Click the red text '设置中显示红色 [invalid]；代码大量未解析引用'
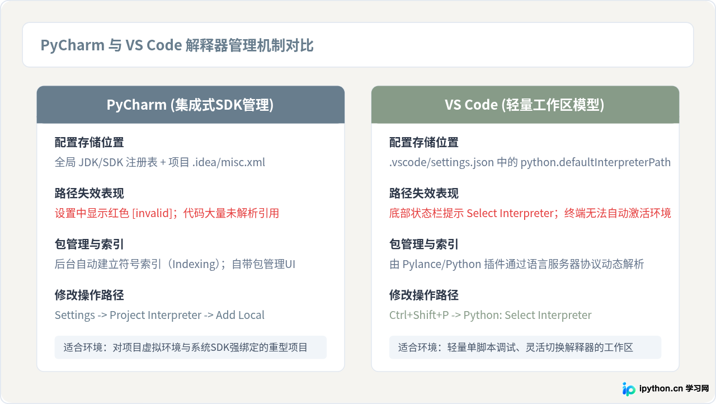This screenshot has width=716, height=404. click(167, 213)
